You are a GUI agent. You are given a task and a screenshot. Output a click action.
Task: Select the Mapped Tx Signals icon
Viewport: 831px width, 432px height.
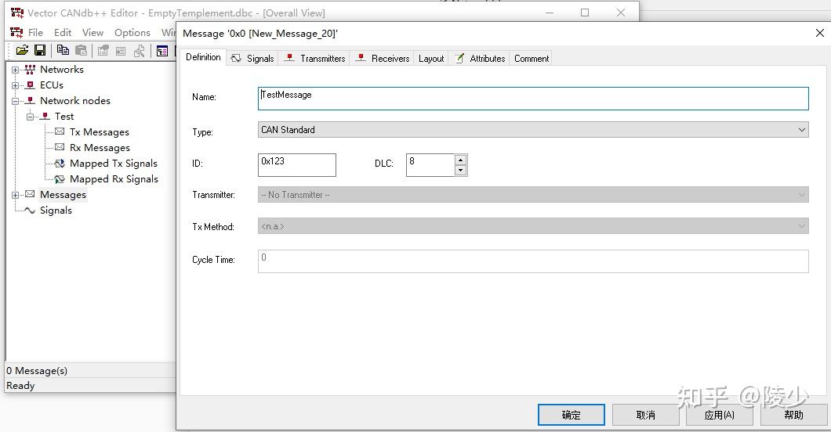tap(60, 164)
